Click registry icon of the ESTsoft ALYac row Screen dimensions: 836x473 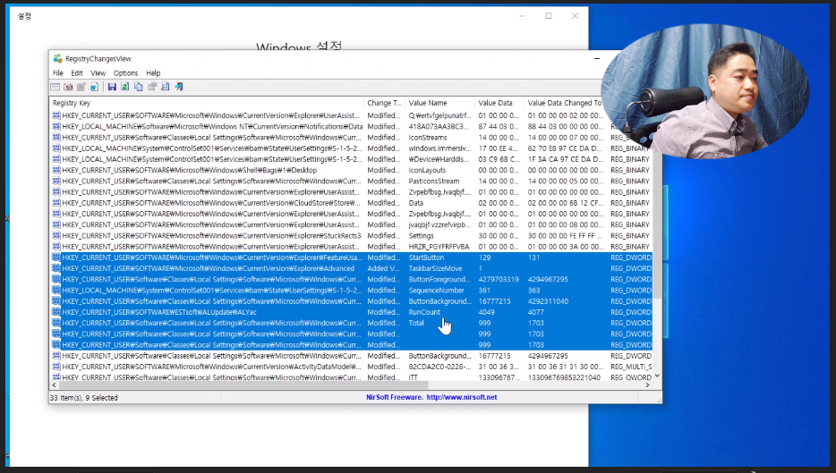click(56, 312)
